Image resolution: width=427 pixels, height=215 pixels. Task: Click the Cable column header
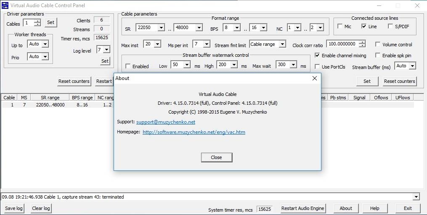9,97
